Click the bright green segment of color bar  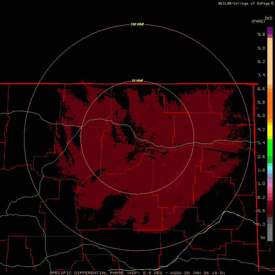pyautogui.click(x=270, y=148)
